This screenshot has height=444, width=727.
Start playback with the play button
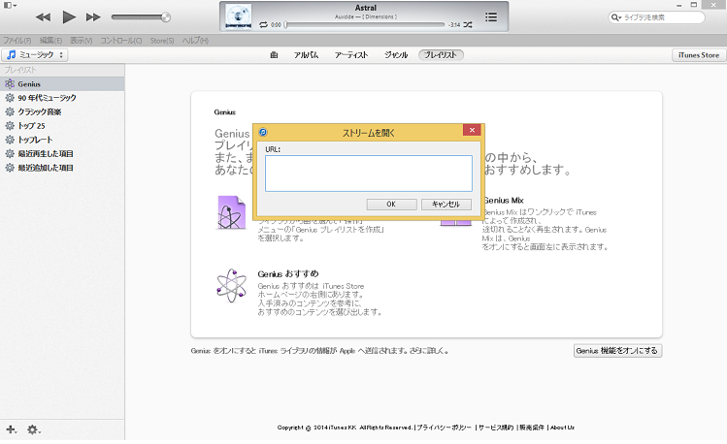(69, 17)
